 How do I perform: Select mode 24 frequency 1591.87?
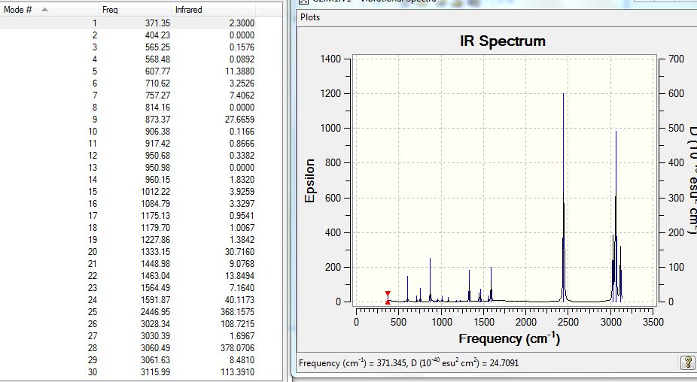(x=156, y=300)
